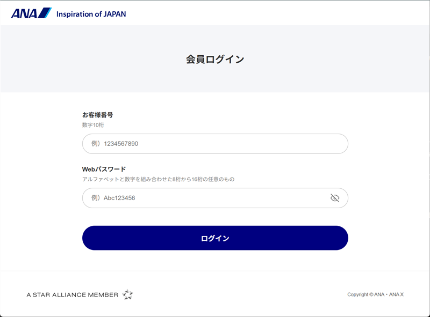Toggle password visibility with the eye icon
The image size is (430, 317).
coord(335,198)
